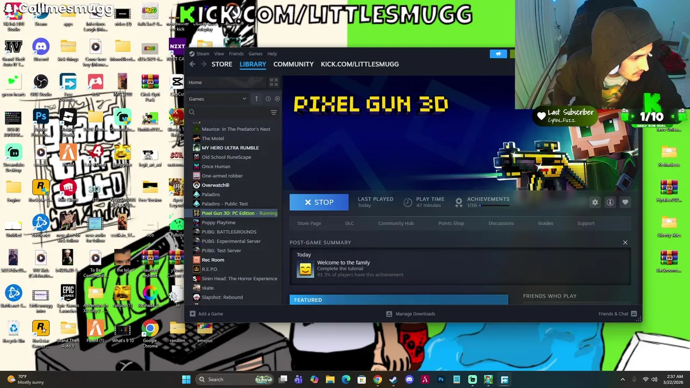Screen dimensions: 690x388
Task: Open the Help menu in Steam
Action: coord(272,54)
